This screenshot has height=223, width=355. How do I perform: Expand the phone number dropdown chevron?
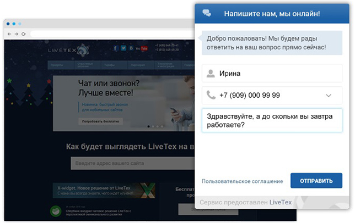pos(329,96)
